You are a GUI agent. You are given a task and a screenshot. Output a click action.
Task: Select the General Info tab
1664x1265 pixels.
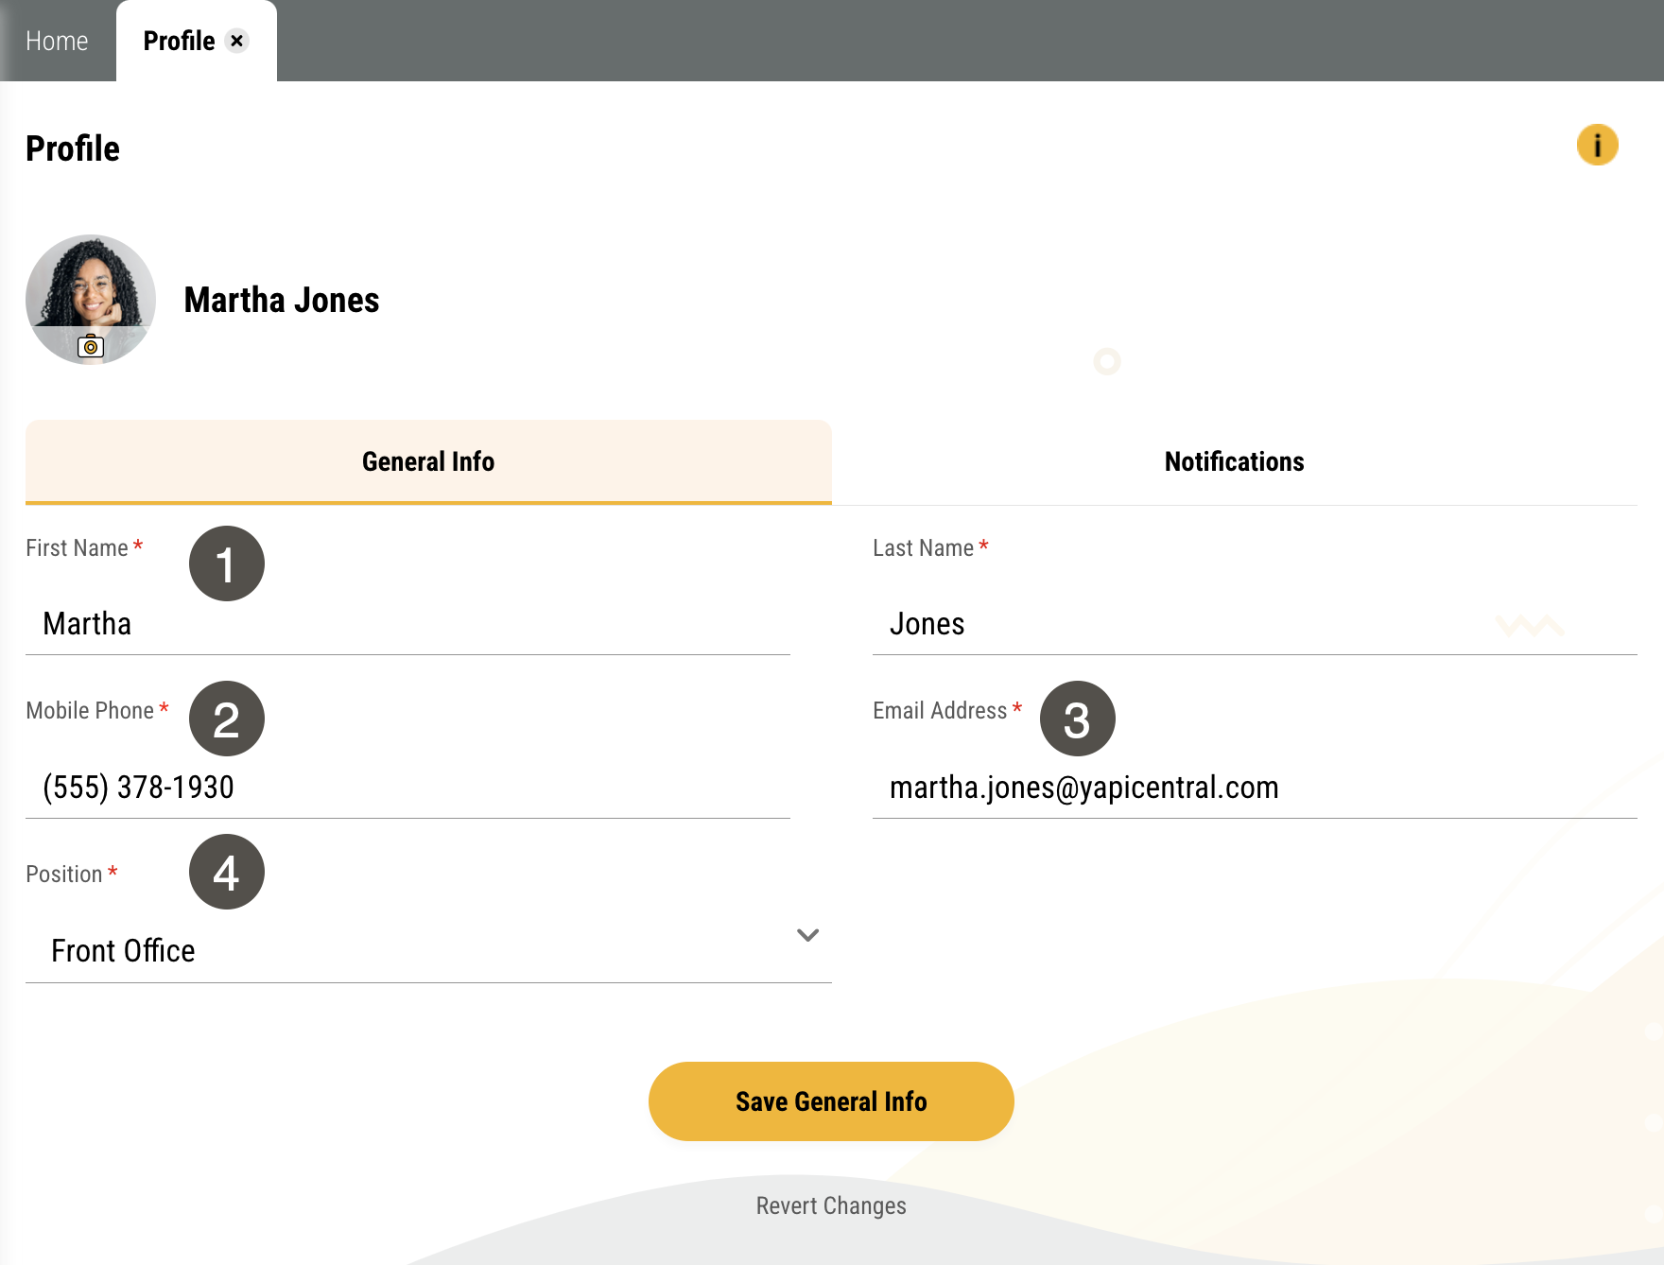coord(428,461)
